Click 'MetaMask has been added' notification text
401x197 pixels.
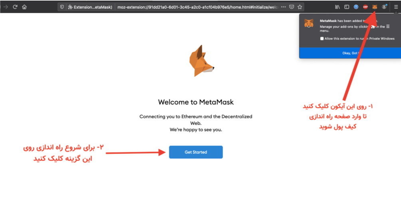[349, 21]
